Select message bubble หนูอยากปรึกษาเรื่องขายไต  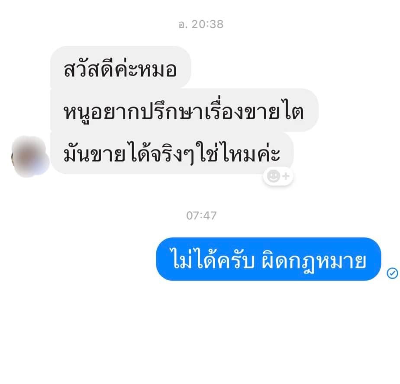(184, 110)
